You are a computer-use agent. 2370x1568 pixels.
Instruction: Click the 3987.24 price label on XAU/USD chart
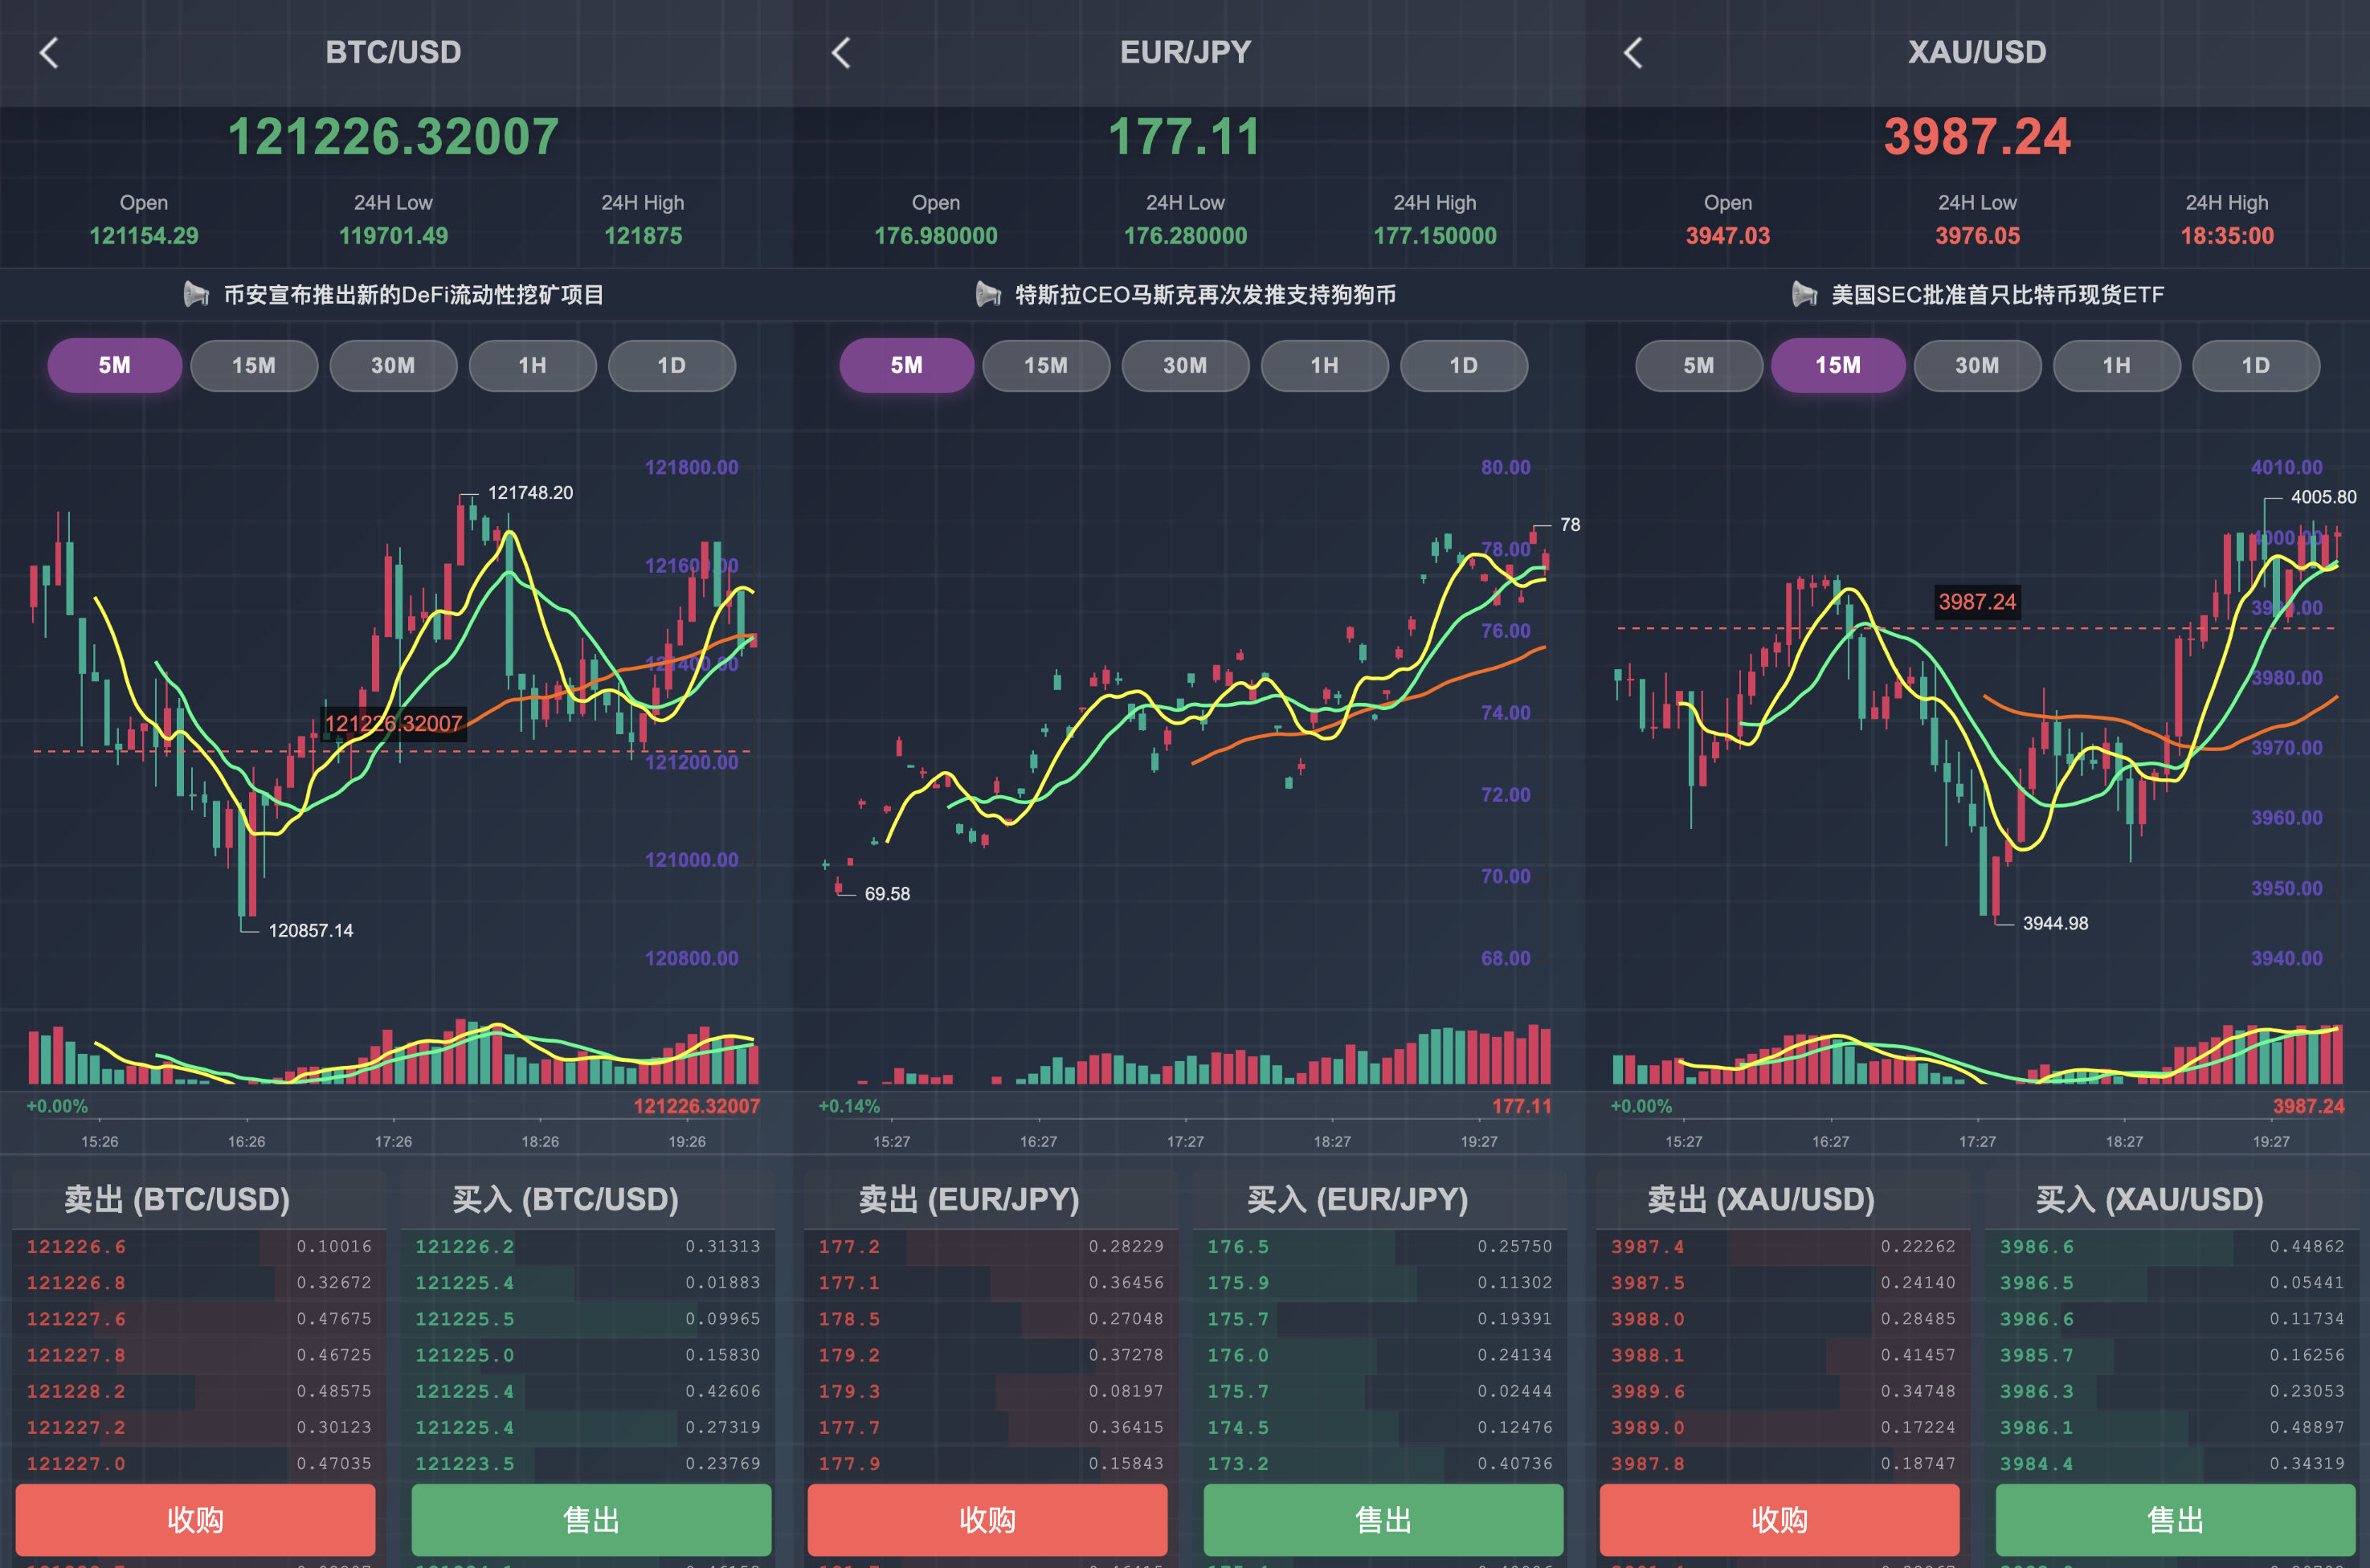click(x=1976, y=602)
